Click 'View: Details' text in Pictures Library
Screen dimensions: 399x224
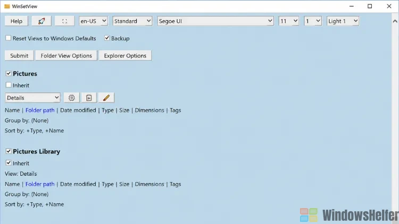[21, 174]
